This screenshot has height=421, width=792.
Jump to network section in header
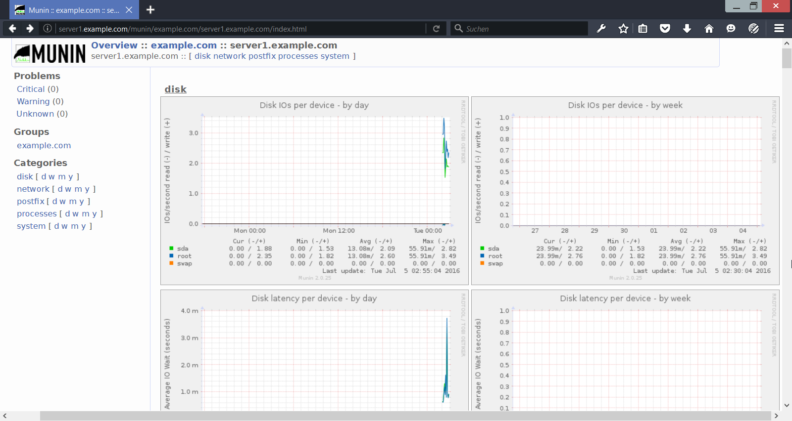[230, 56]
